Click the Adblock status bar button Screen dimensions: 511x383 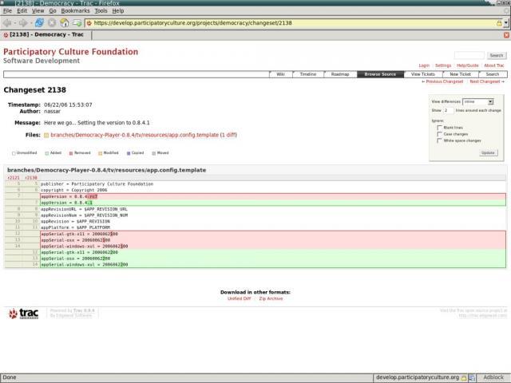pos(493,377)
